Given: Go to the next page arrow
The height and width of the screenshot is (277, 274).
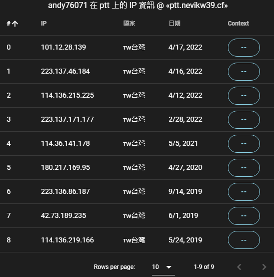Looking at the screenshot, I should pos(264,267).
